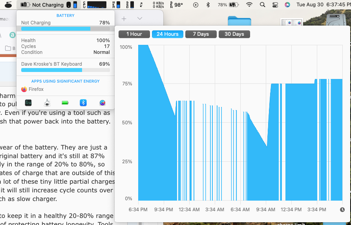The image size is (351, 225).
Task: Click the BATTERY header text
Action: click(x=65, y=15)
